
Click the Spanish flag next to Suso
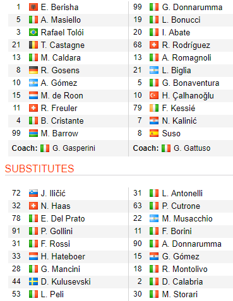(154, 133)
